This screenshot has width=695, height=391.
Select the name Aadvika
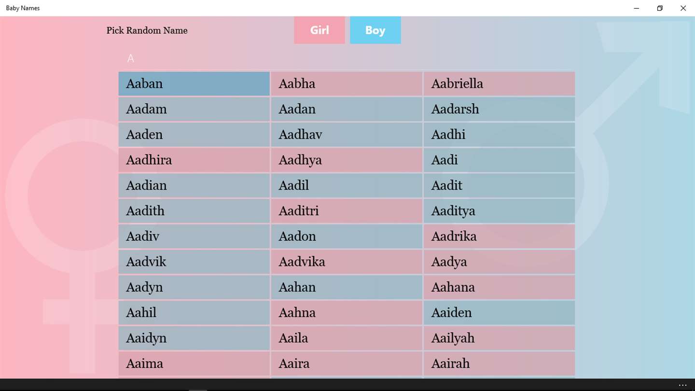point(346,262)
